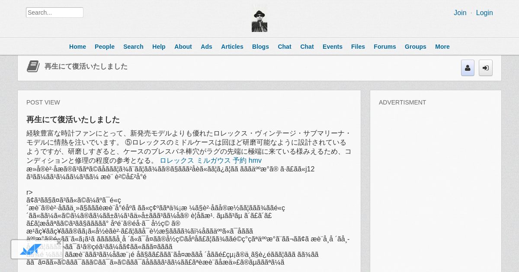
Task: Open the Blogs menu item
Action: pyautogui.click(x=260, y=47)
